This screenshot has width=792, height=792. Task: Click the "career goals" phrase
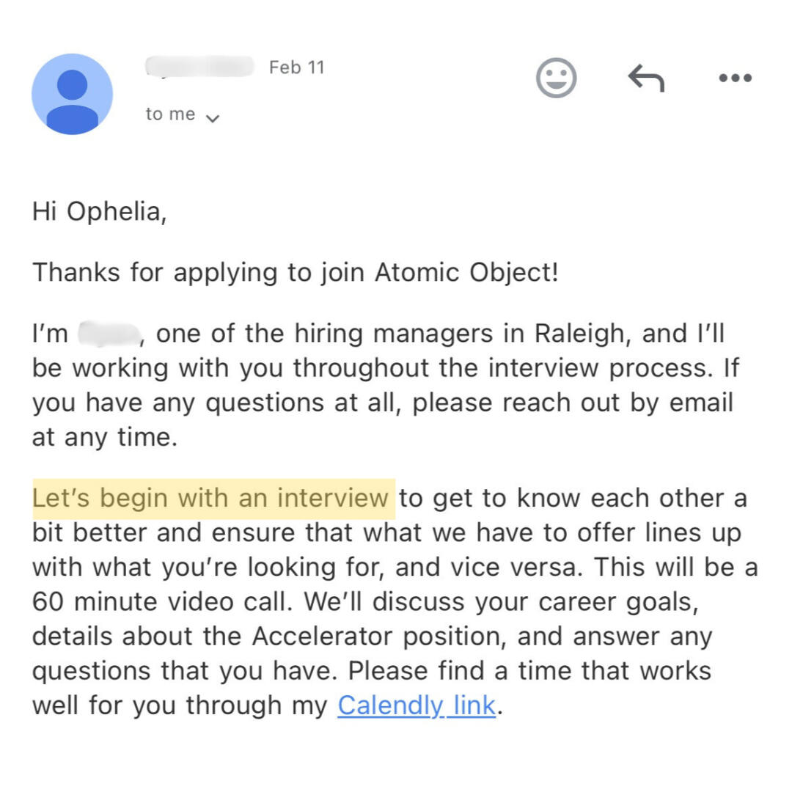coord(616,602)
